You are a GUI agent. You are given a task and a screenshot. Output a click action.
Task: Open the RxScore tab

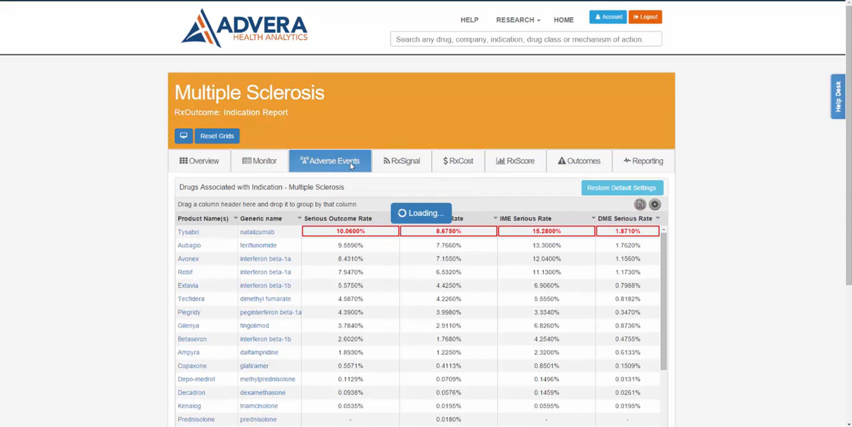click(515, 161)
